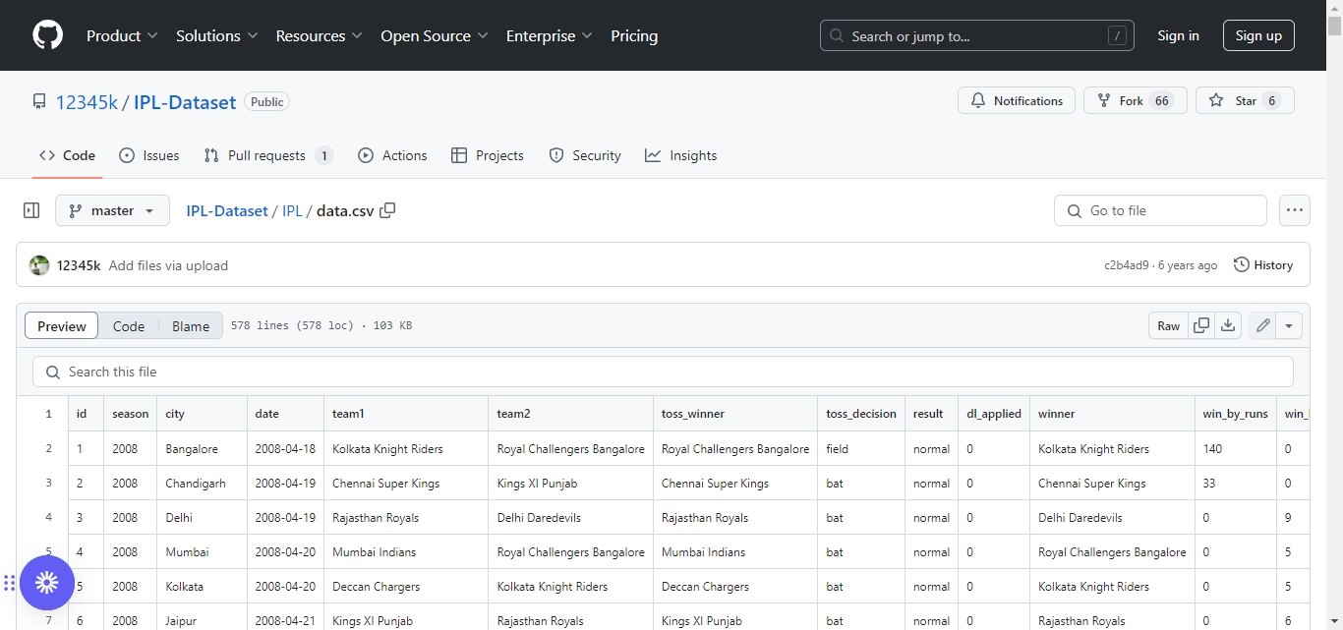Click the commit author 12345k link

(79, 265)
